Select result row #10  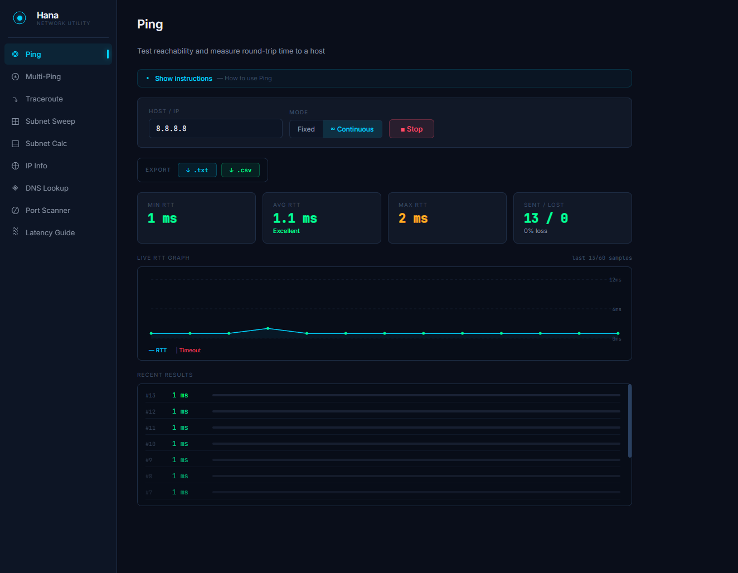click(x=383, y=444)
